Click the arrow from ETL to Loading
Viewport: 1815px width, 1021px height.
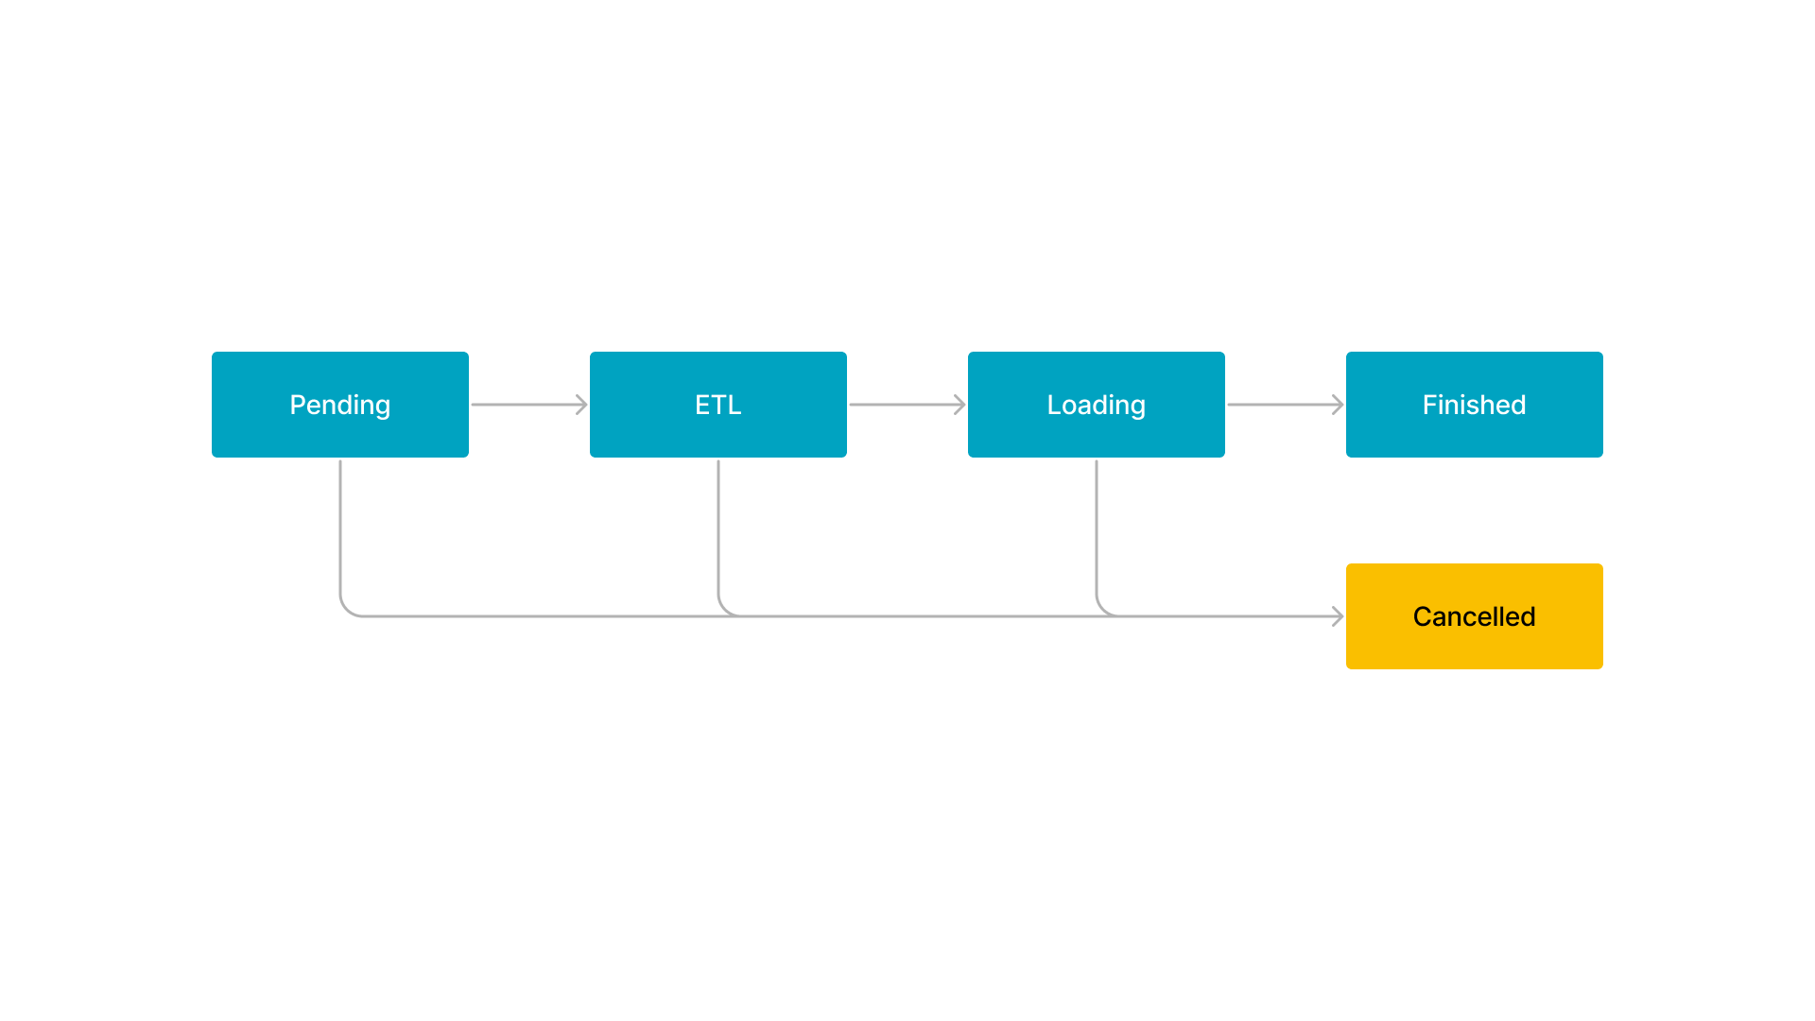907,404
